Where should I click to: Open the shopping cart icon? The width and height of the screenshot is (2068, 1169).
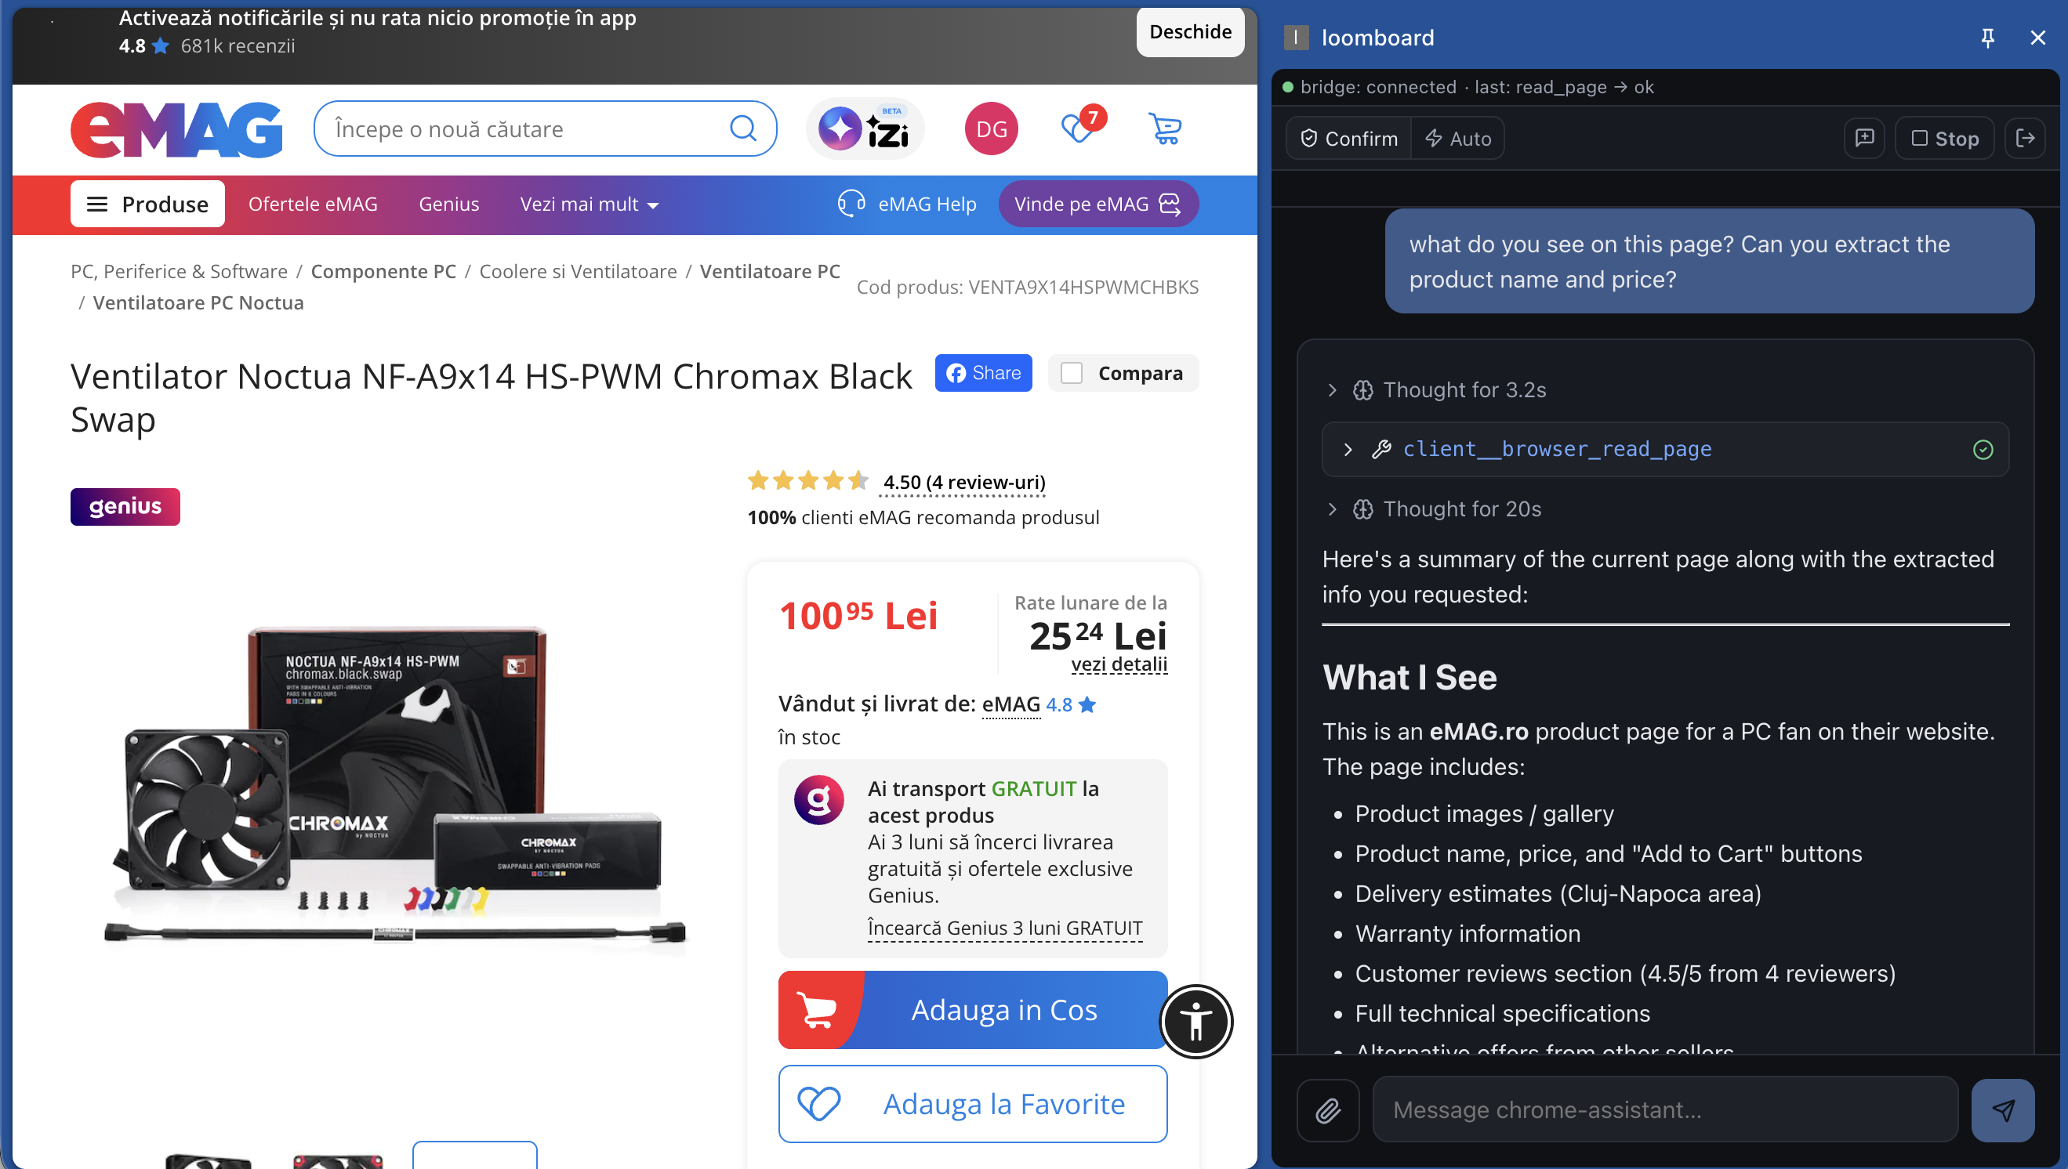point(1164,128)
